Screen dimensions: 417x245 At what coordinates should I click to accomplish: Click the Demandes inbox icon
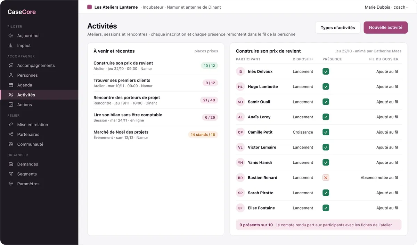(x=11, y=164)
